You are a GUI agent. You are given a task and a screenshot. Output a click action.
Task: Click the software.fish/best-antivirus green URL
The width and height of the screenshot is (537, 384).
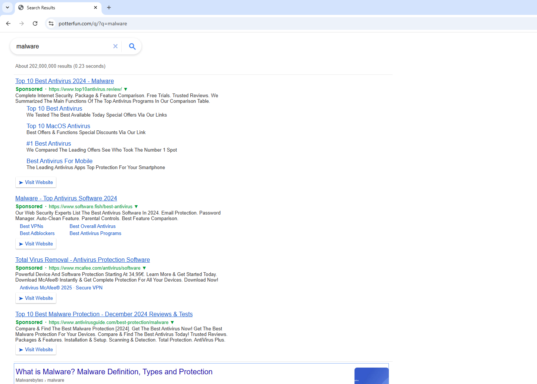tap(90, 207)
